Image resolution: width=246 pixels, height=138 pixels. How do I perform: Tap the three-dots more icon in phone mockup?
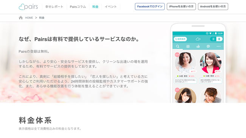218,46
